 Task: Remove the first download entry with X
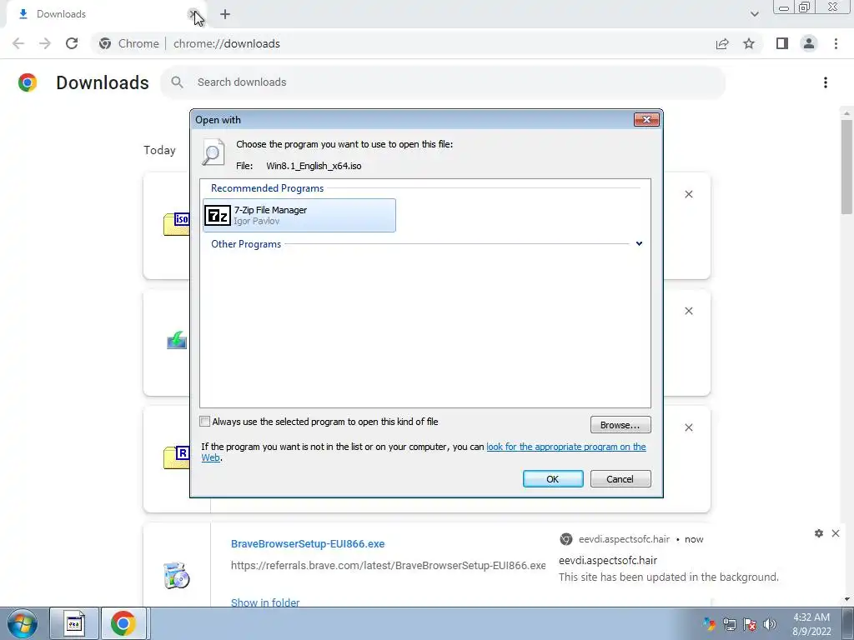tap(688, 194)
